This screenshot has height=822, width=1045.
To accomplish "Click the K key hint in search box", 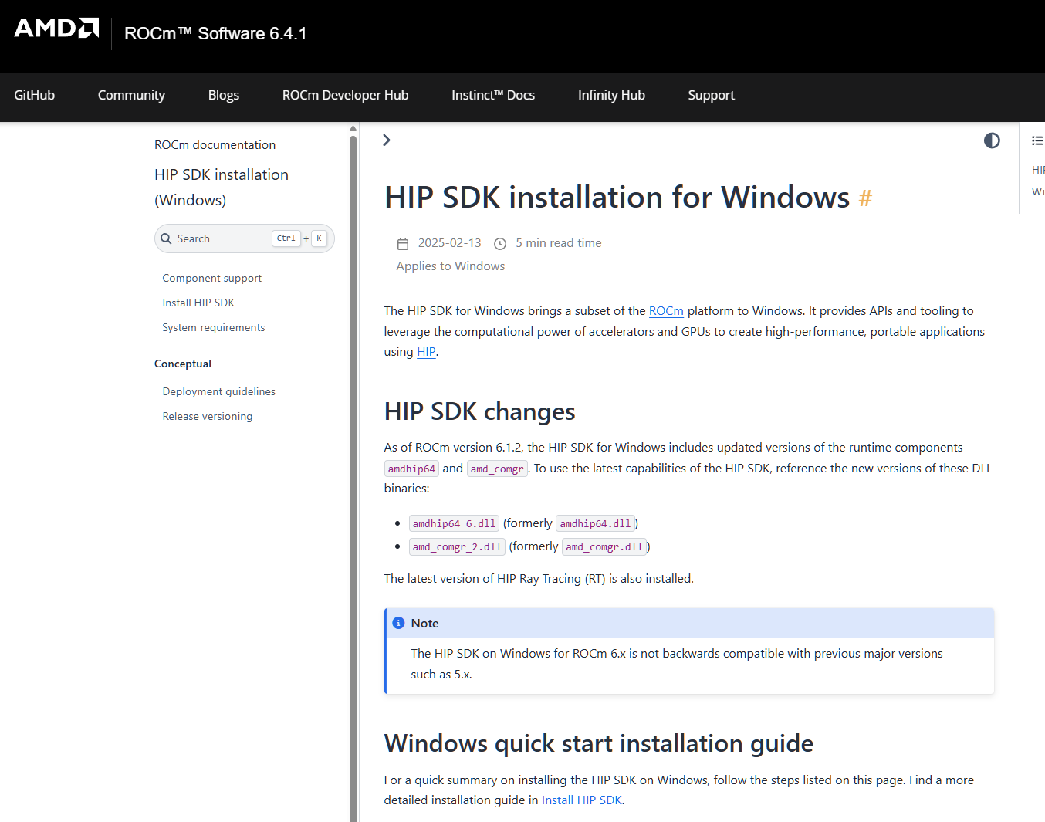I will point(319,238).
